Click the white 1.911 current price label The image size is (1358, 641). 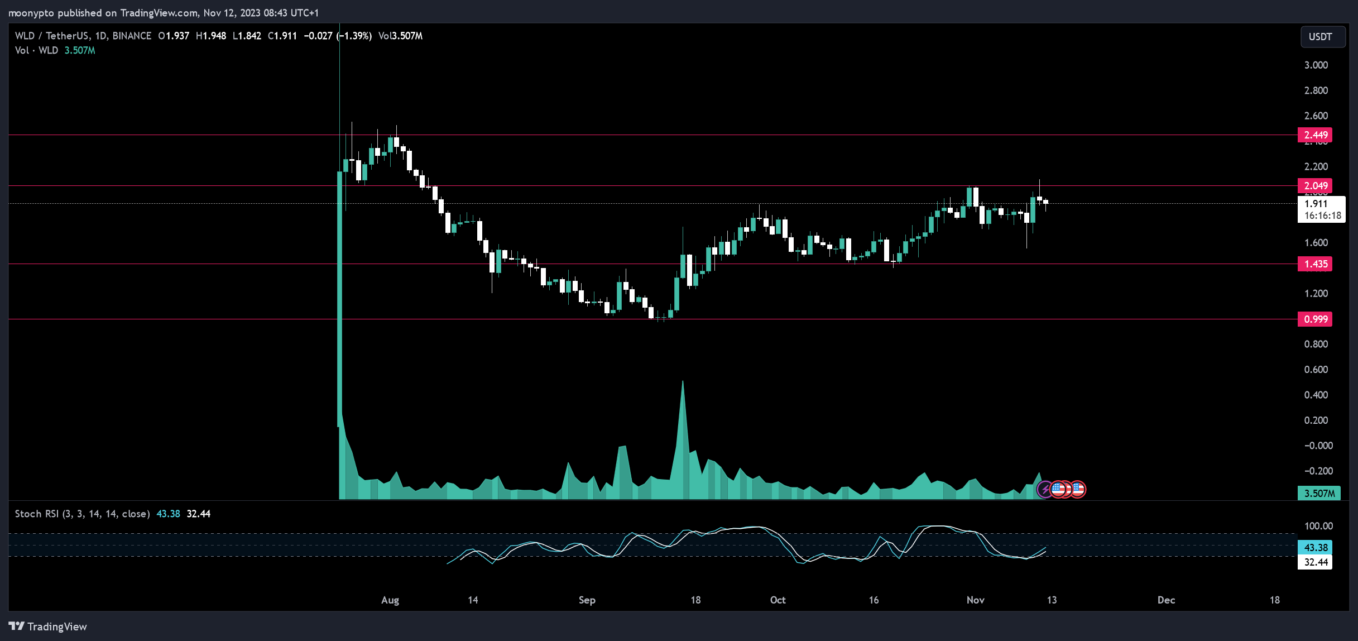pos(1321,209)
